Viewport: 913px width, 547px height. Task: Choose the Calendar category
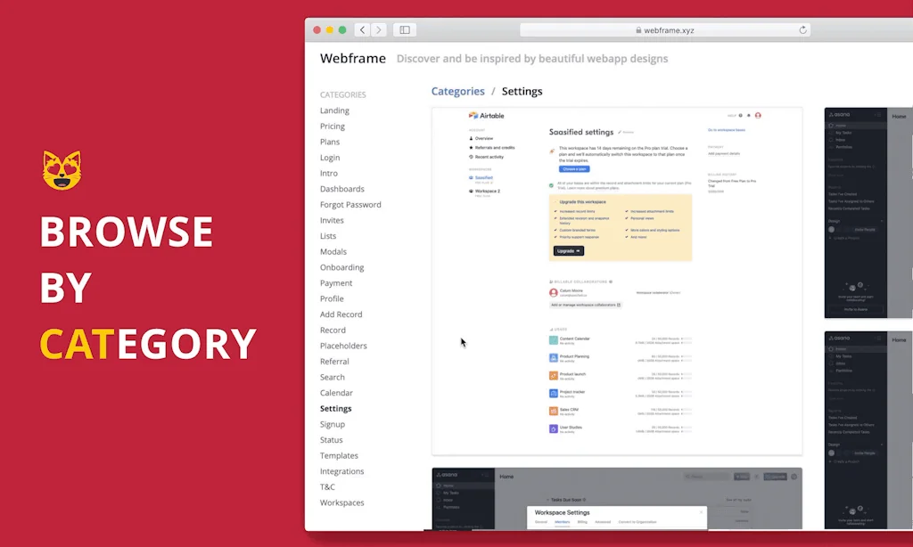336,394
